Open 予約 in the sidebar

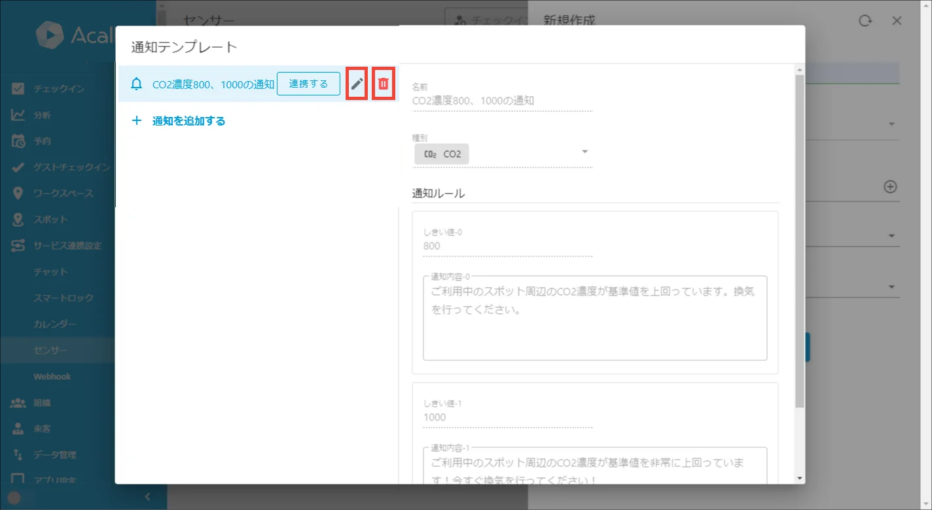pyautogui.click(x=42, y=141)
